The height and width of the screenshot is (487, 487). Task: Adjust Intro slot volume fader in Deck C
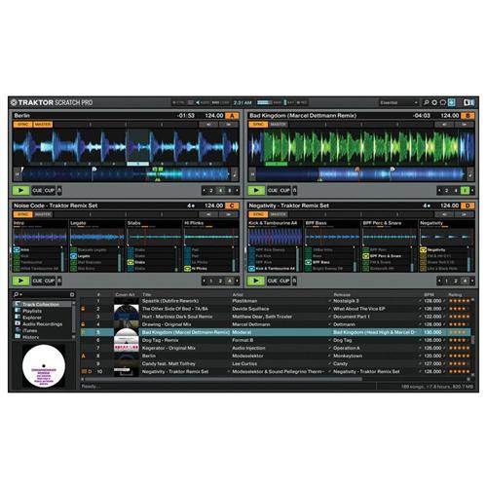point(62,259)
